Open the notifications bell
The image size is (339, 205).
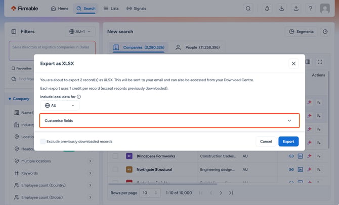tap(267, 9)
